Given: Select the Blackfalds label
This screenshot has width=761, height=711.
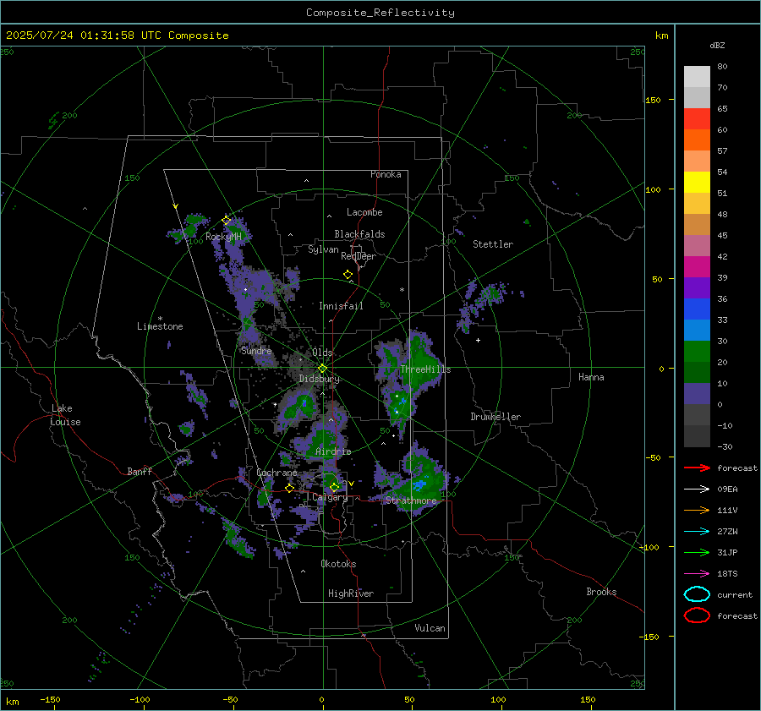Looking at the screenshot, I should pos(359,234).
